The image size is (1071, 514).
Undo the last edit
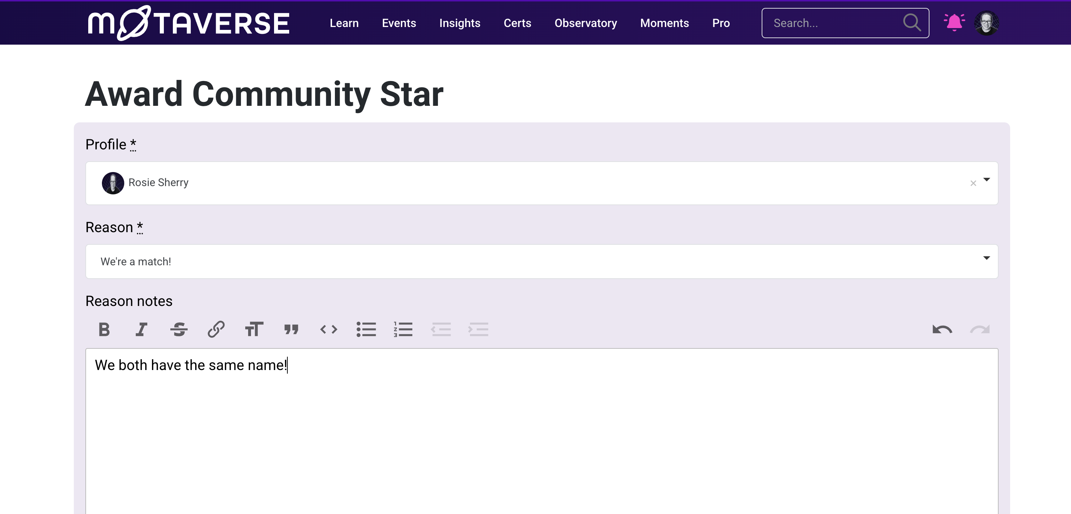tap(942, 329)
